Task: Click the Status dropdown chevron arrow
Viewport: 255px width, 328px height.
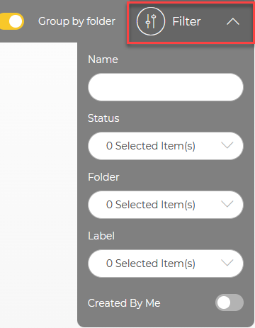Action: 227,145
